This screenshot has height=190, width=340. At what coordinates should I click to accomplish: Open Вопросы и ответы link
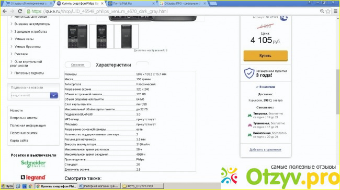point(24,118)
